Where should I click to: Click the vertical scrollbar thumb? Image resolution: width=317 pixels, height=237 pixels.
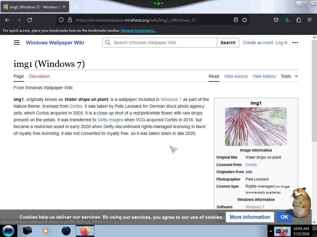tap(314, 91)
